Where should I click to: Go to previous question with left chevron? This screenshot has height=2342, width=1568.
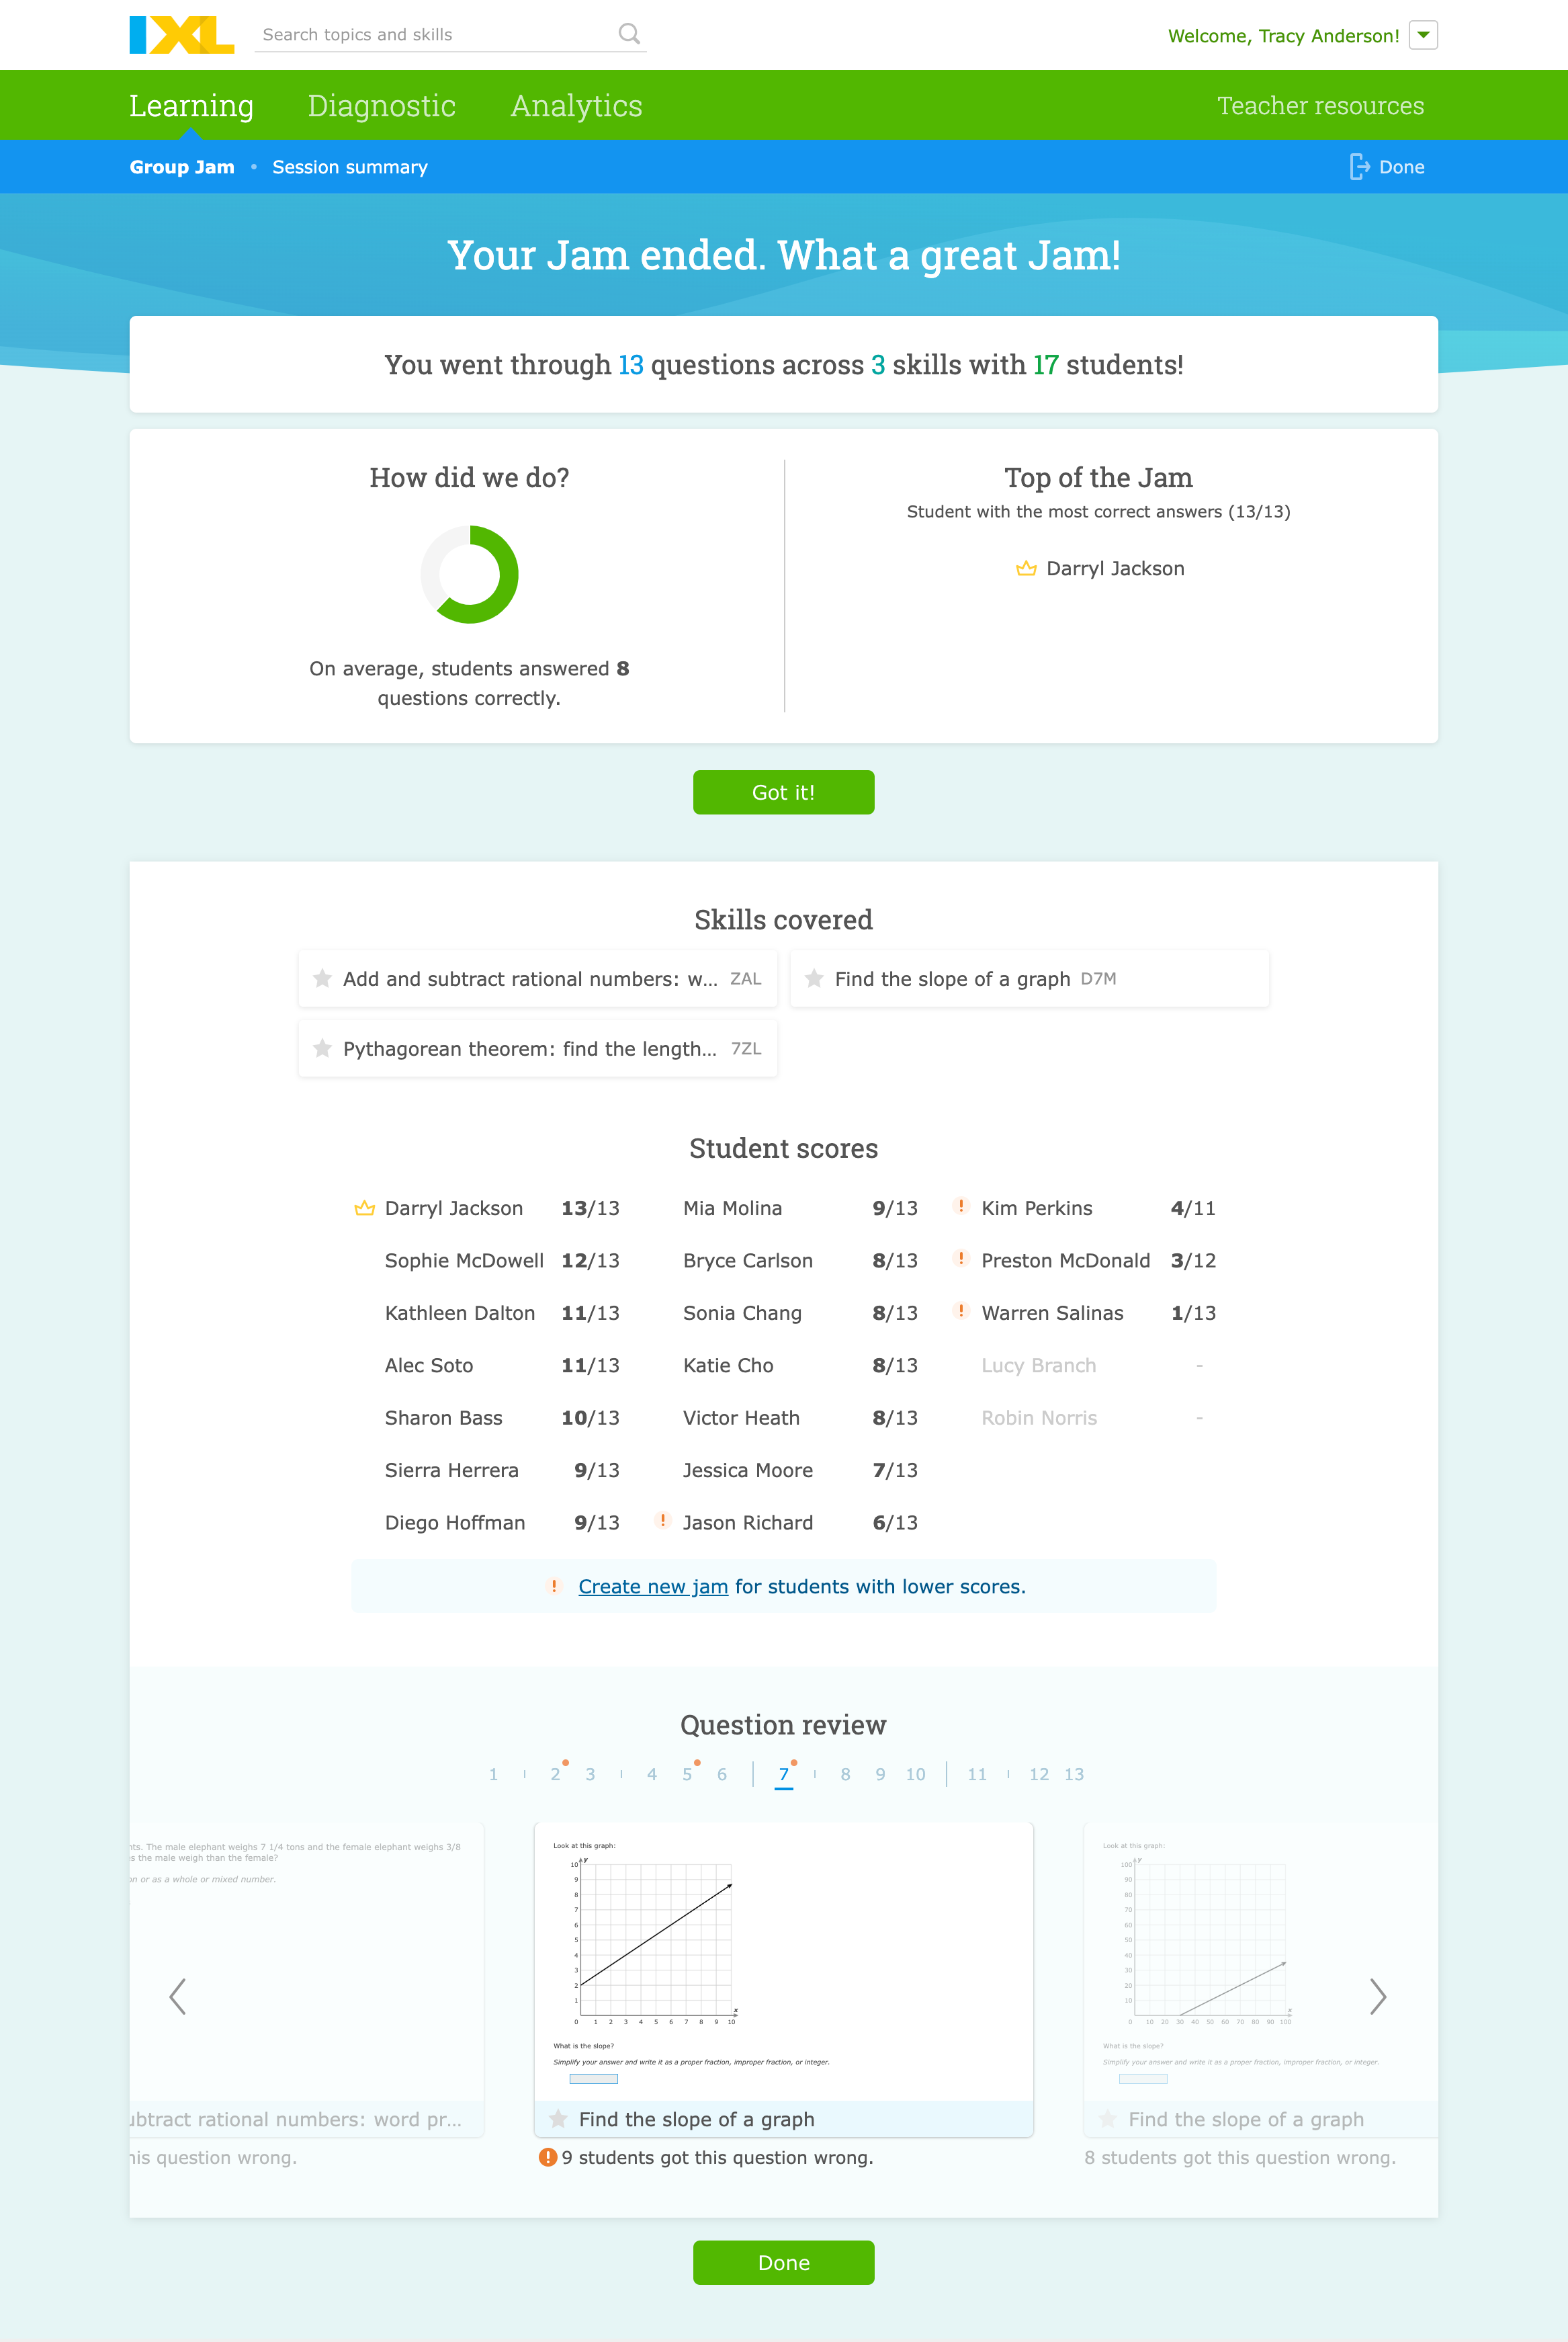(178, 1997)
